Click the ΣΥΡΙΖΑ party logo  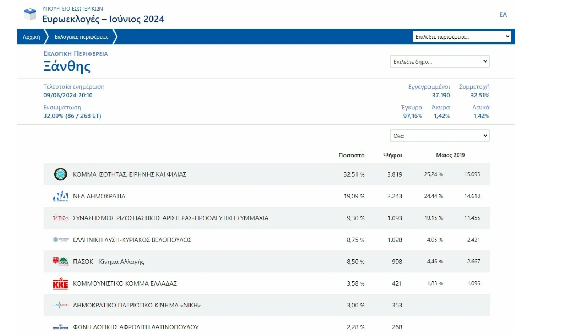pyautogui.click(x=60, y=218)
